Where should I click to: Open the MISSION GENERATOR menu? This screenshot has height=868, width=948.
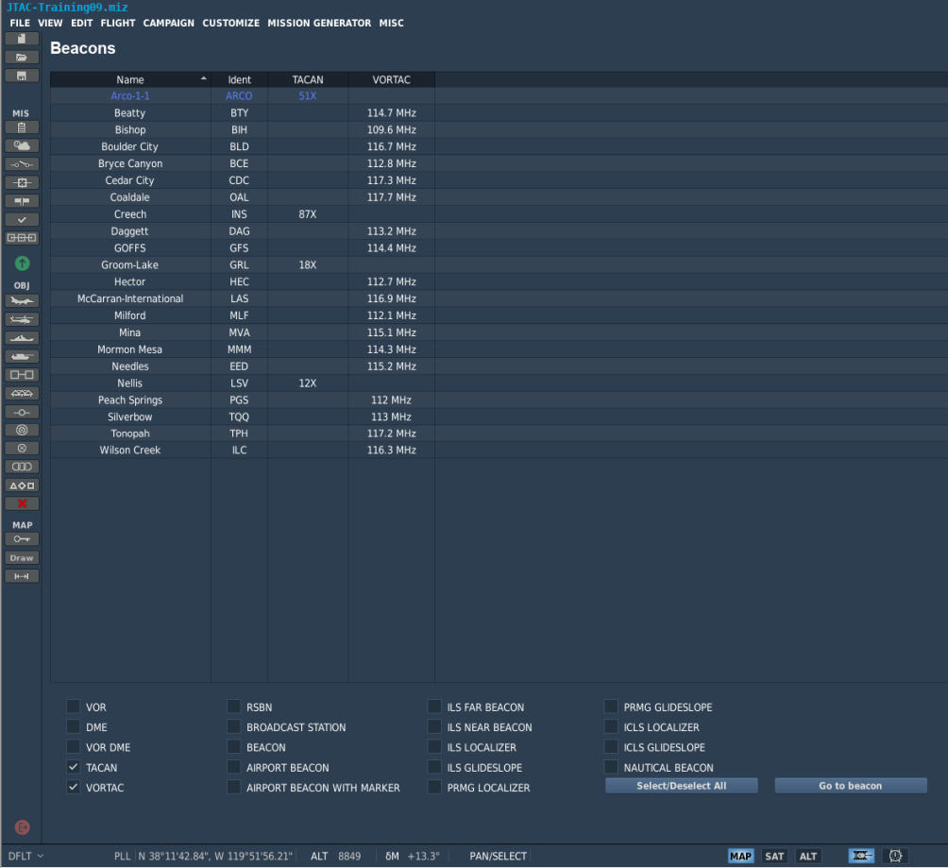pyautogui.click(x=319, y=23)
